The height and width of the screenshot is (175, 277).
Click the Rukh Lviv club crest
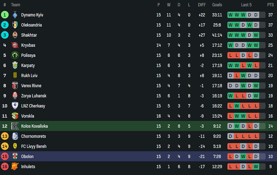[x=15, y=76]
